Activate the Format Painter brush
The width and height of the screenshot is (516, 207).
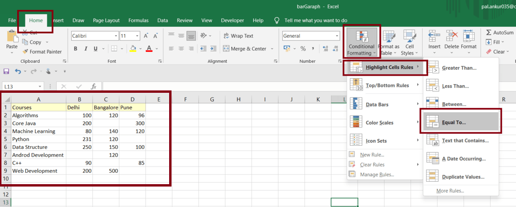click(25, 51)
